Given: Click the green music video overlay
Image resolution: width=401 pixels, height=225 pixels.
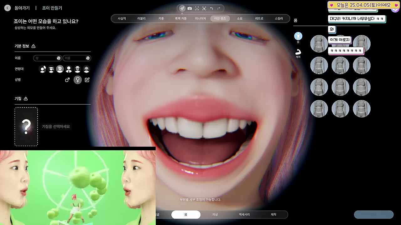Looking at the screenshot, I should pos(78,187).
